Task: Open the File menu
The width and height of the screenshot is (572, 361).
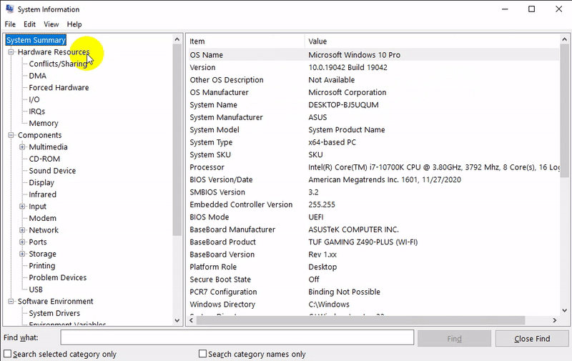Action: click(10, 24)
